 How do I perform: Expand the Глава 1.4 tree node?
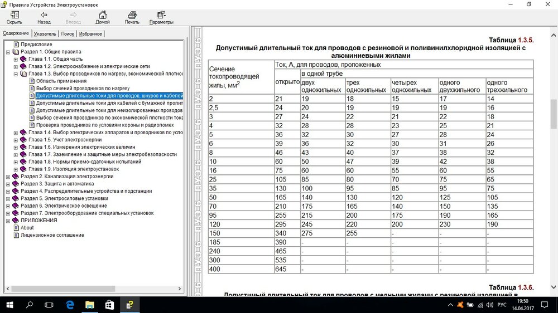pos(16,133)
